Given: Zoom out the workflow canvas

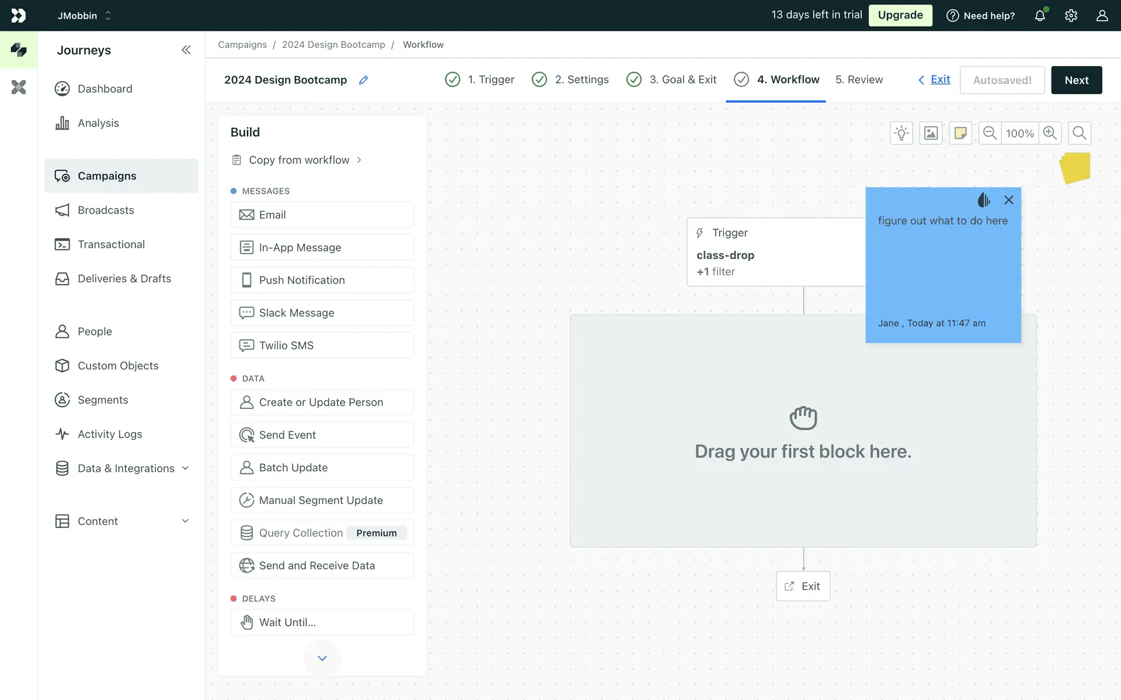Looking at the screenshot, I should pyautogui.click(x=990, y=133).
